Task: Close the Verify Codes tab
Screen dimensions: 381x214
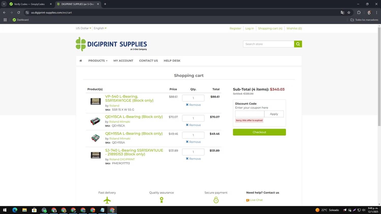Action: click(51, 4)
